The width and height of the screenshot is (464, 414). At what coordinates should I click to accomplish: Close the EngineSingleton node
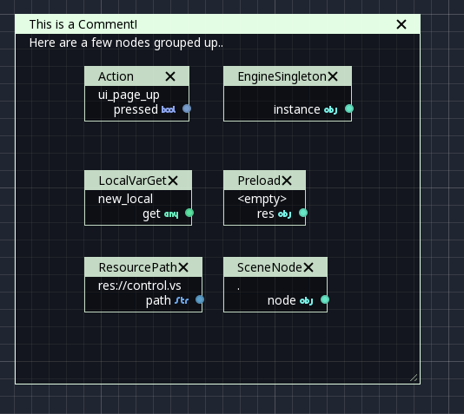click(x=333, y=76)
